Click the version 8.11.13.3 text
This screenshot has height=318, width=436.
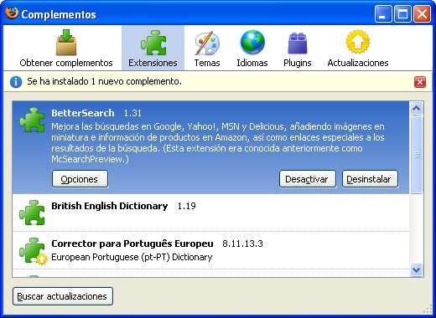[242, 244]
